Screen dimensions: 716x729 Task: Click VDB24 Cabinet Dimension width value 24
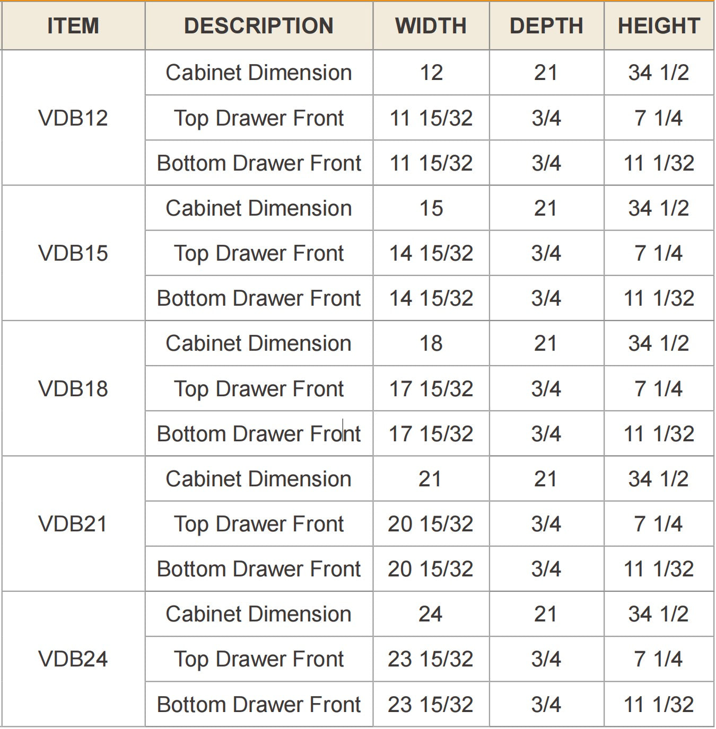[x=431, y=614]
